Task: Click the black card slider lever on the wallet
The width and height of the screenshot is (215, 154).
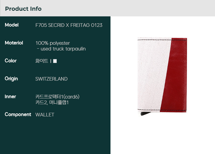Action: (x=145, y=114)
